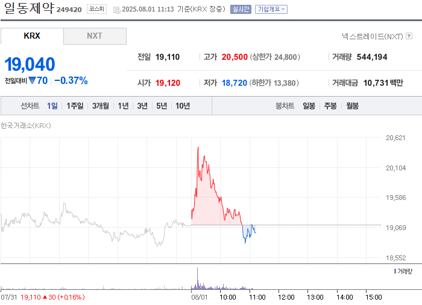Screen dimensions: 422x305
Task: Click the current price 19,040
Action: [30, 65]
